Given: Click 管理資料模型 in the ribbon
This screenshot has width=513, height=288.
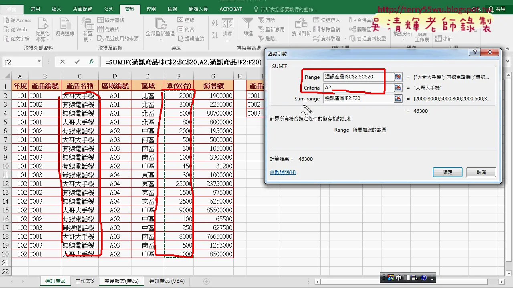Looking at the screenshot, I should [368, 39].
